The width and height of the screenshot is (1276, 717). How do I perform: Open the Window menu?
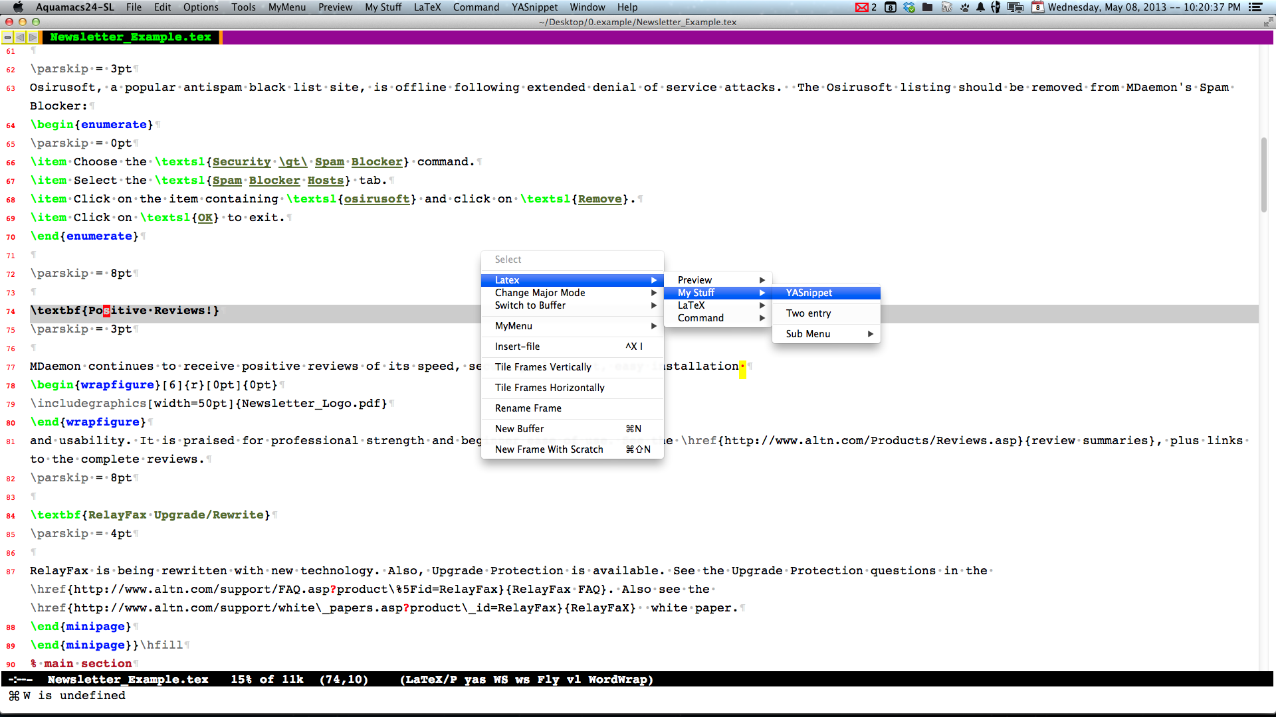587,7
